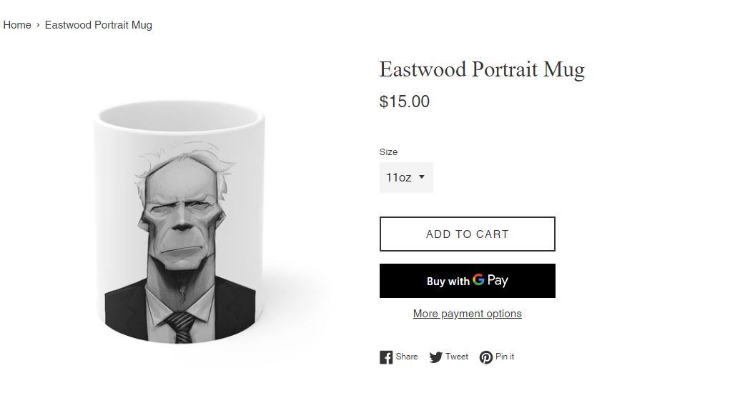Click the Pin it text link
Image resolution: width=740 pixels, height=413 pixels.
tap(505, 357)
